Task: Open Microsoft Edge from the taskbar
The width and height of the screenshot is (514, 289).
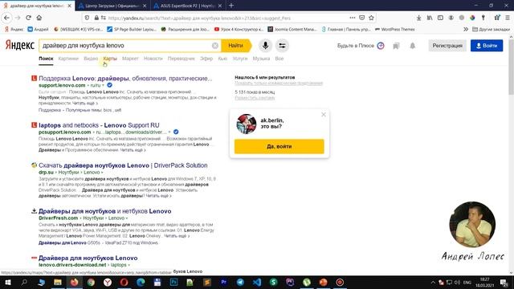Action: [x=141, y=282]
